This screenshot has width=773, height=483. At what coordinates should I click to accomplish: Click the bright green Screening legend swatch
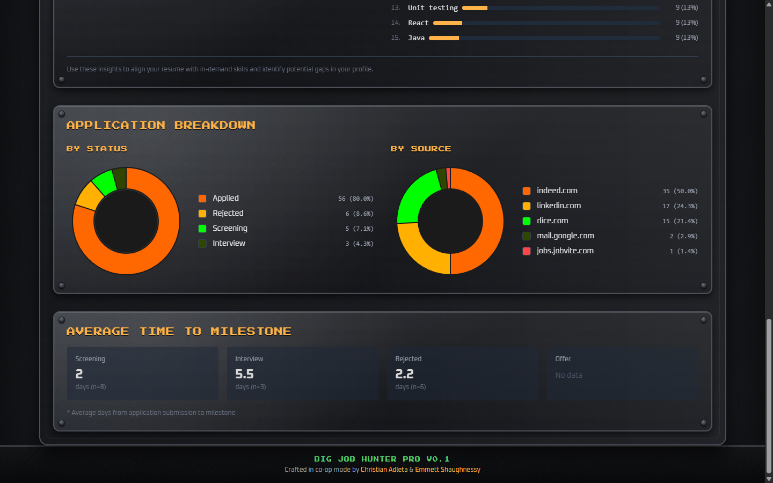[202, 229]
